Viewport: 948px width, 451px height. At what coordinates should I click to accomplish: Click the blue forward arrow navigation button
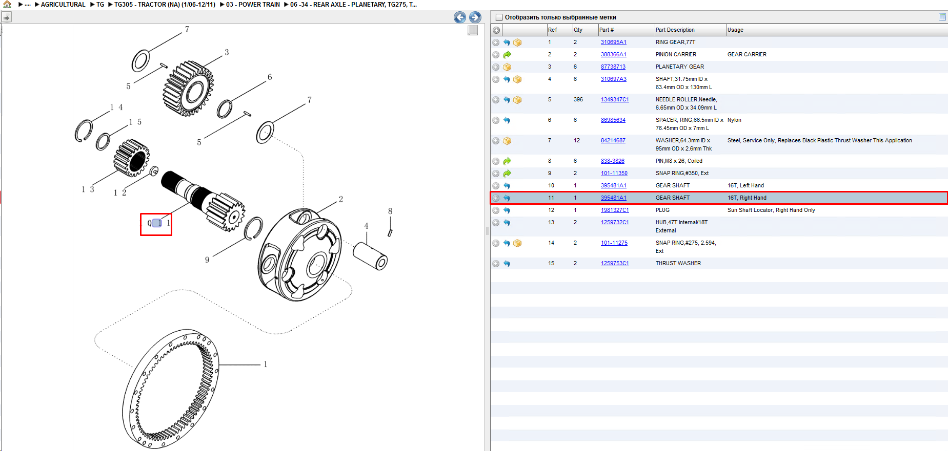(475, 17)
